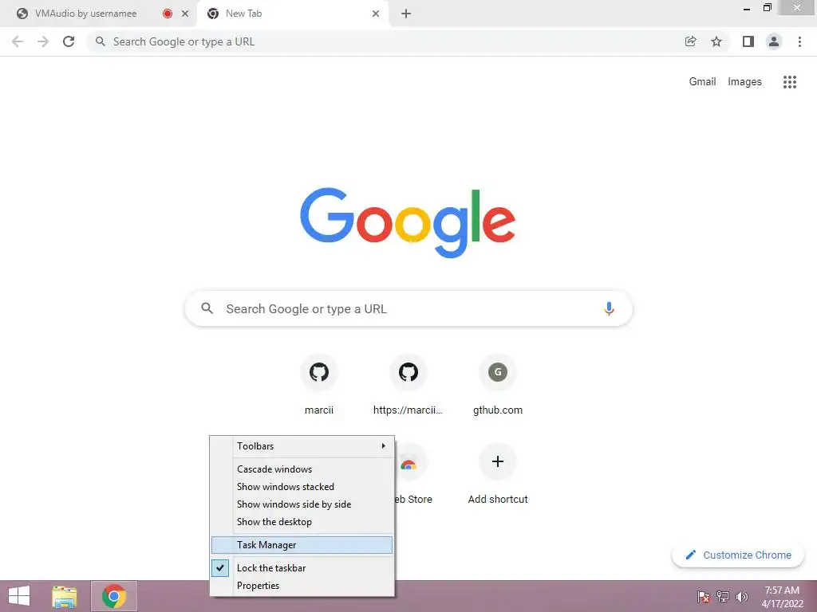Open the Chrome profile avatar

[x=774, y=41]
